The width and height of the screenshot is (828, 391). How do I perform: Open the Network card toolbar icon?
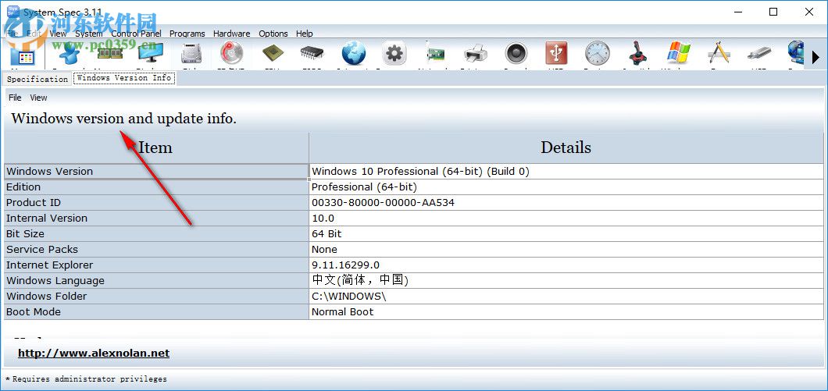(435, 54)
